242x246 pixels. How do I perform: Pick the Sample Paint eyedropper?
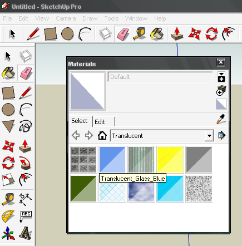tap(221, 119)
